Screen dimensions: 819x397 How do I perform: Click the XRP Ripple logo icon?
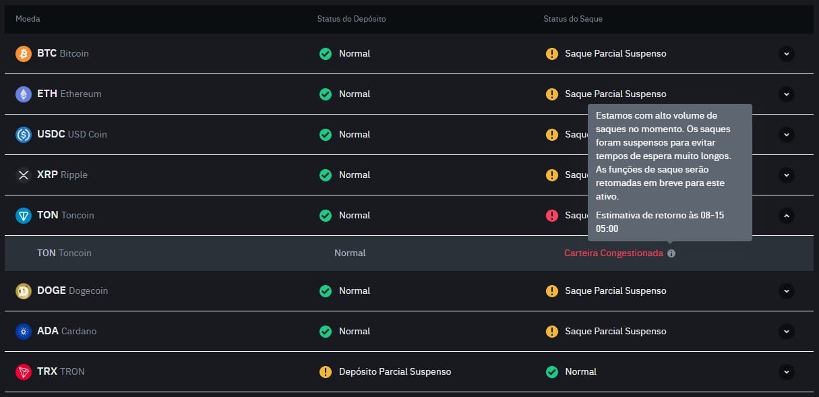[24, 175]
